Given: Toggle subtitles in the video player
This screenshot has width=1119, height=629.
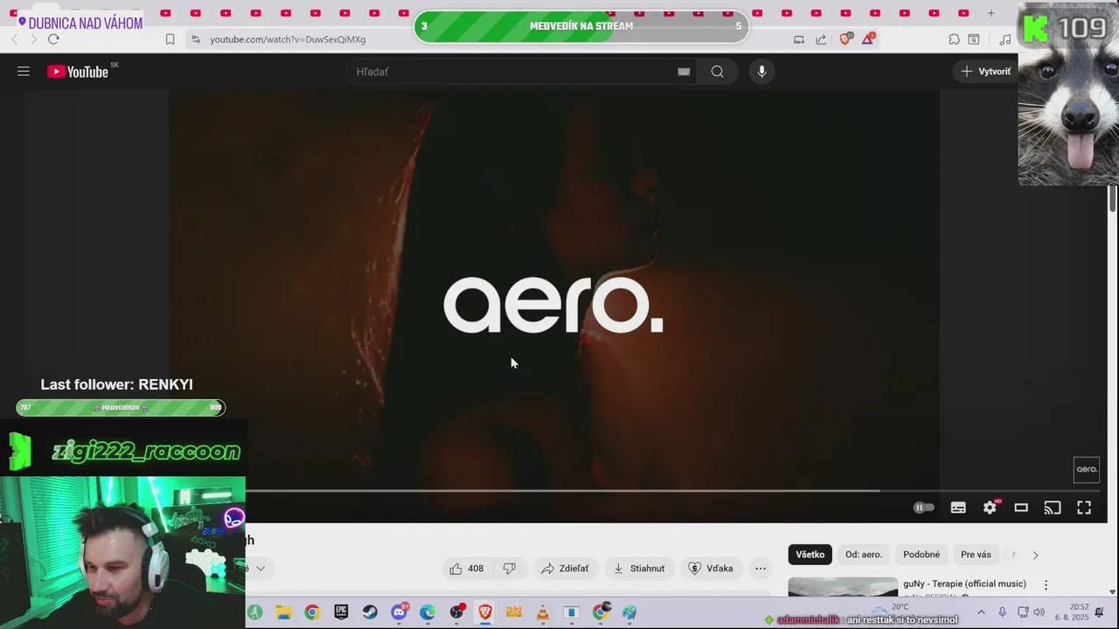Looking at the screenshot, I should (958, 508).
